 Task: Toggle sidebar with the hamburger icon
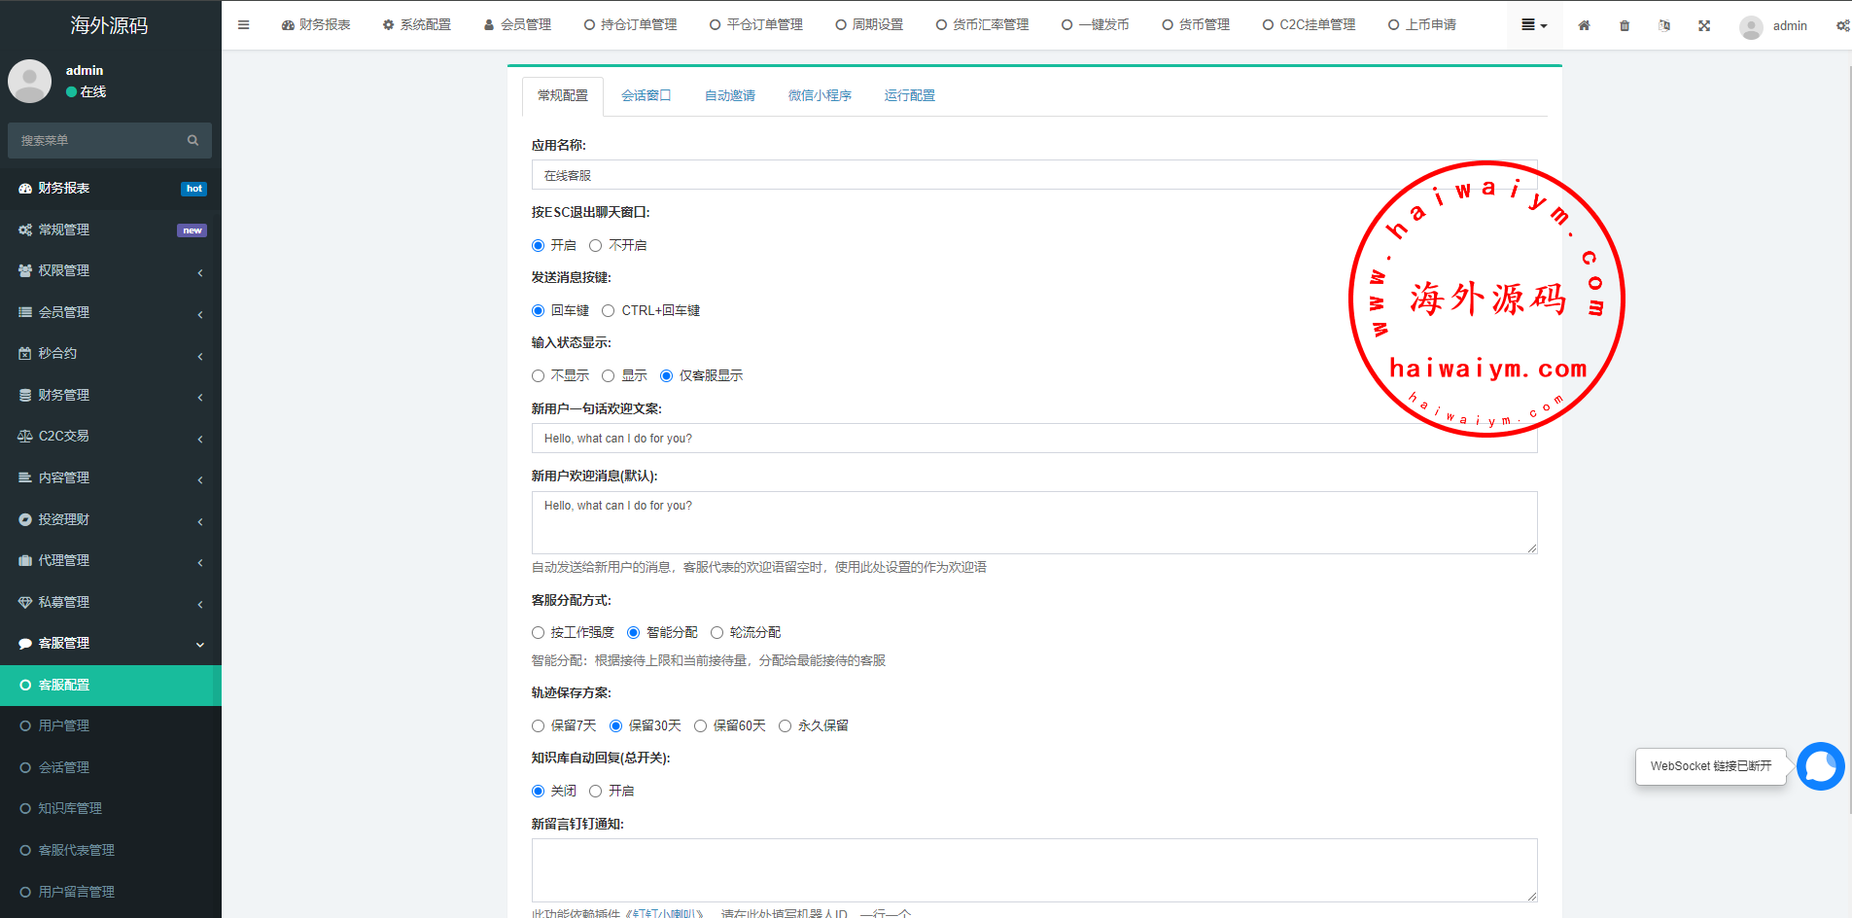coord(243,25)
